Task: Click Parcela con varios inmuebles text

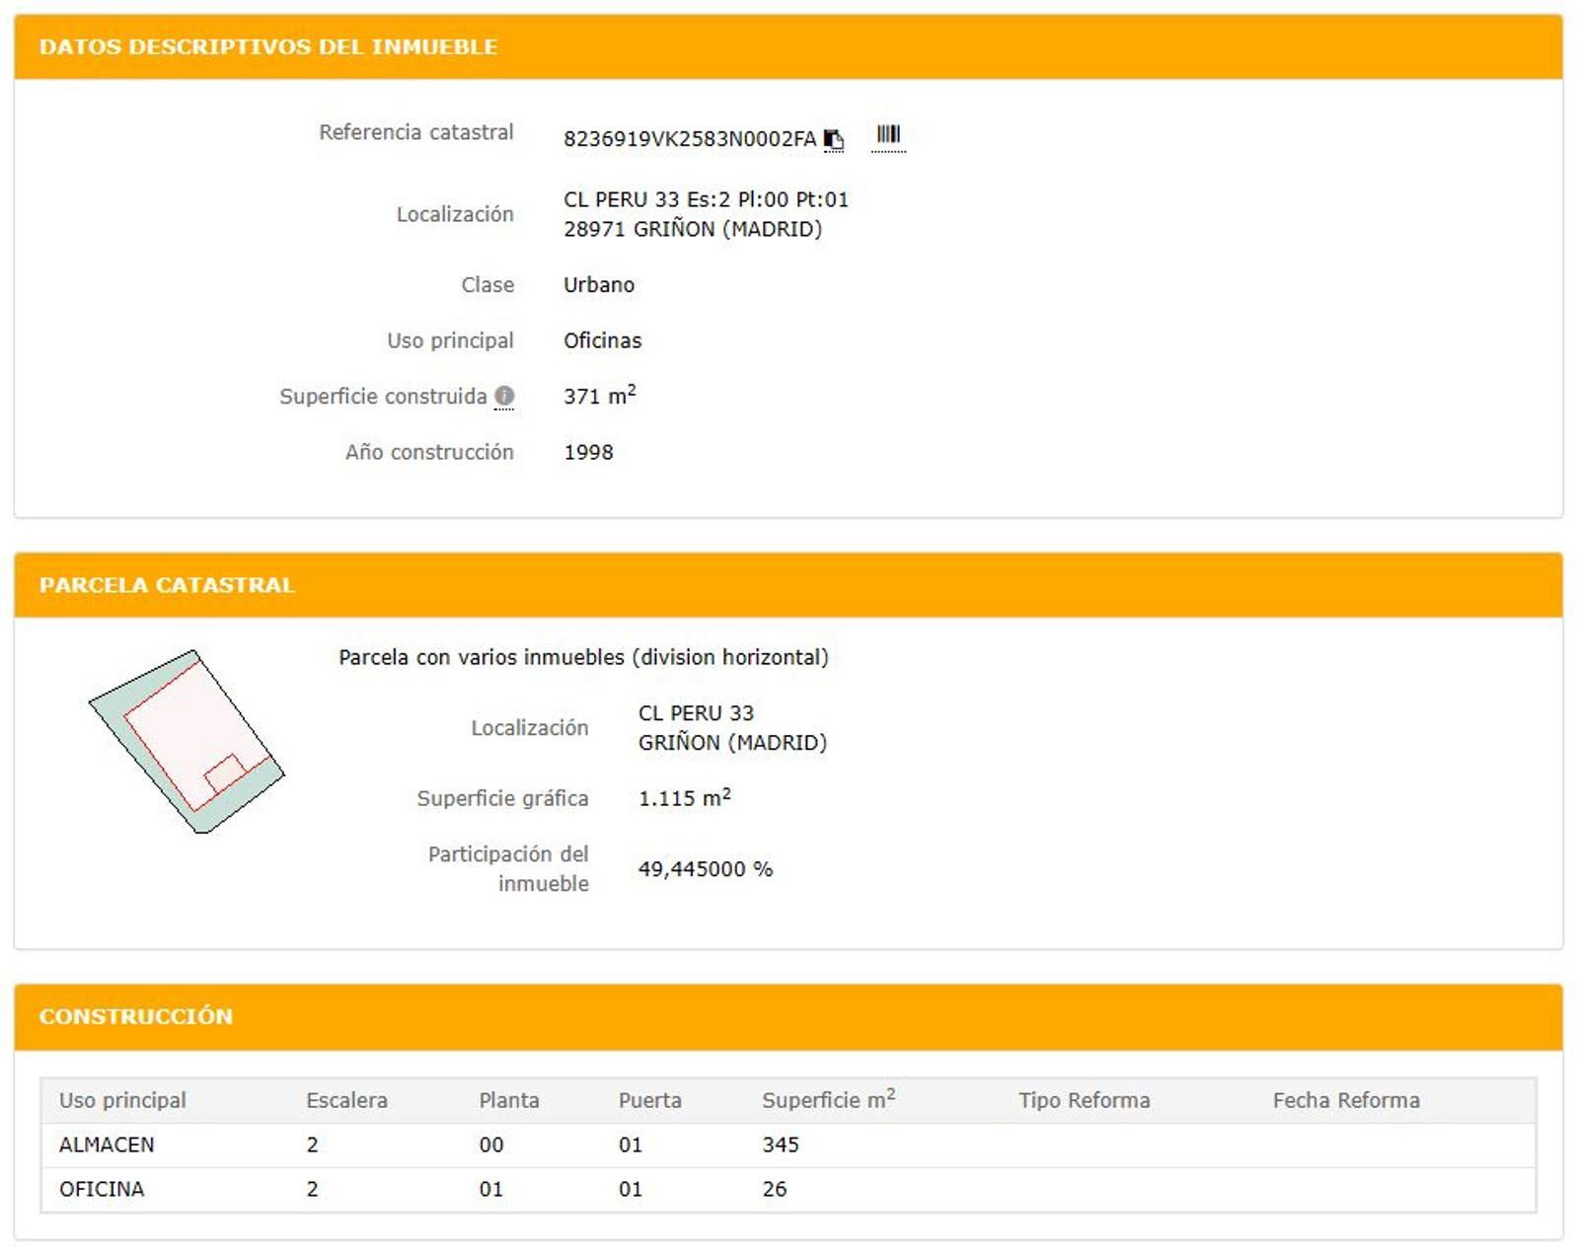Action: pyautogui.click(x=583, y=657)
